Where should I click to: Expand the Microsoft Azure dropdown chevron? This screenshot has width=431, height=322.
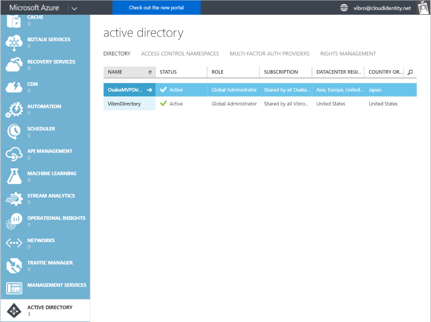pos(74,8)
